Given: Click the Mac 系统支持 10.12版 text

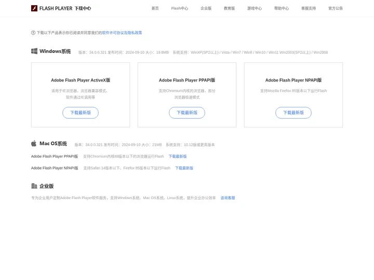Looking at the screenshot, I should [x=190, y=145].
